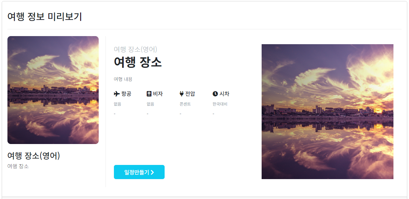
Task: Click the 여행 정보 미리보기 panel title
Action: [x=45, y=17]
